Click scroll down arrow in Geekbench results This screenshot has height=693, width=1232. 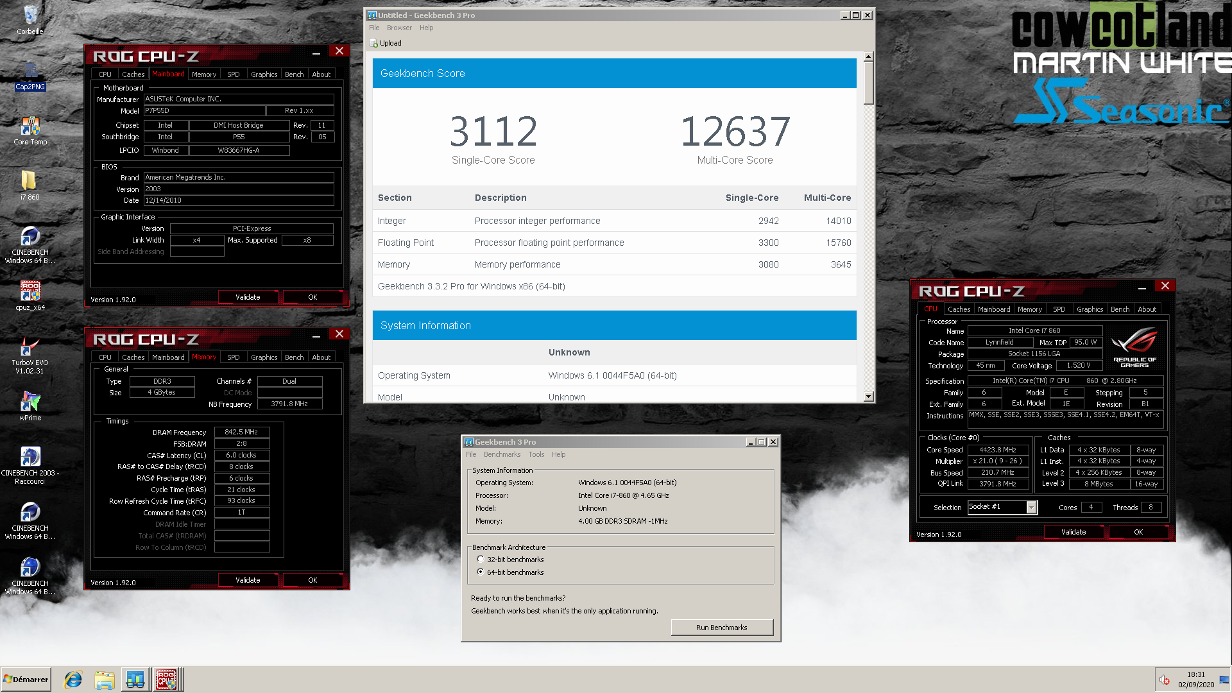pyautogui.click(x=869, y=397)
